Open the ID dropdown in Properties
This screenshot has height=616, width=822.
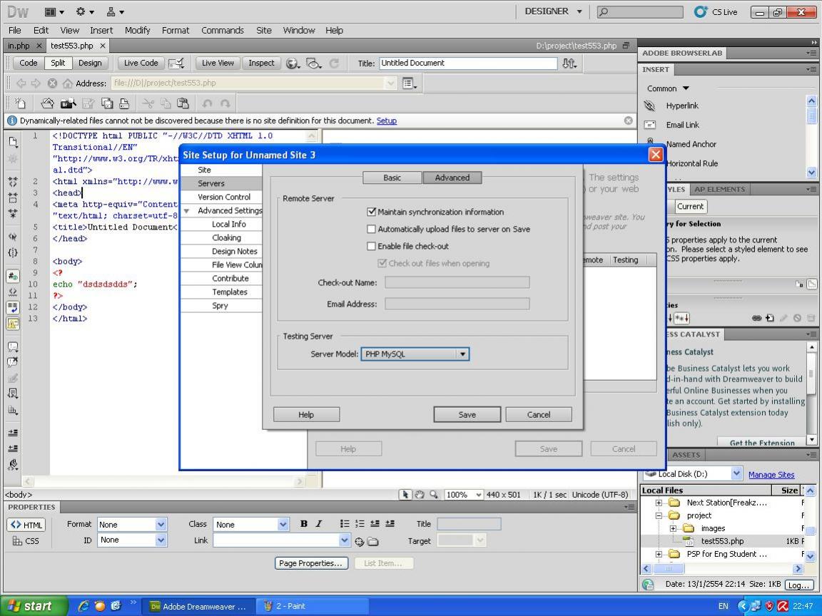(x=161, y=540)
